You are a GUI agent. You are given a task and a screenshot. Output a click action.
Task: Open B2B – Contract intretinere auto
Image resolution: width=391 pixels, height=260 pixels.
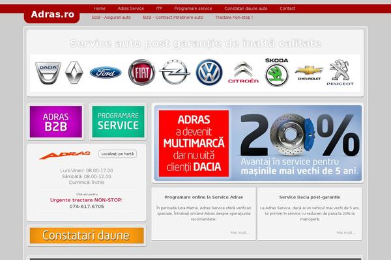click(x=173, y=18)
